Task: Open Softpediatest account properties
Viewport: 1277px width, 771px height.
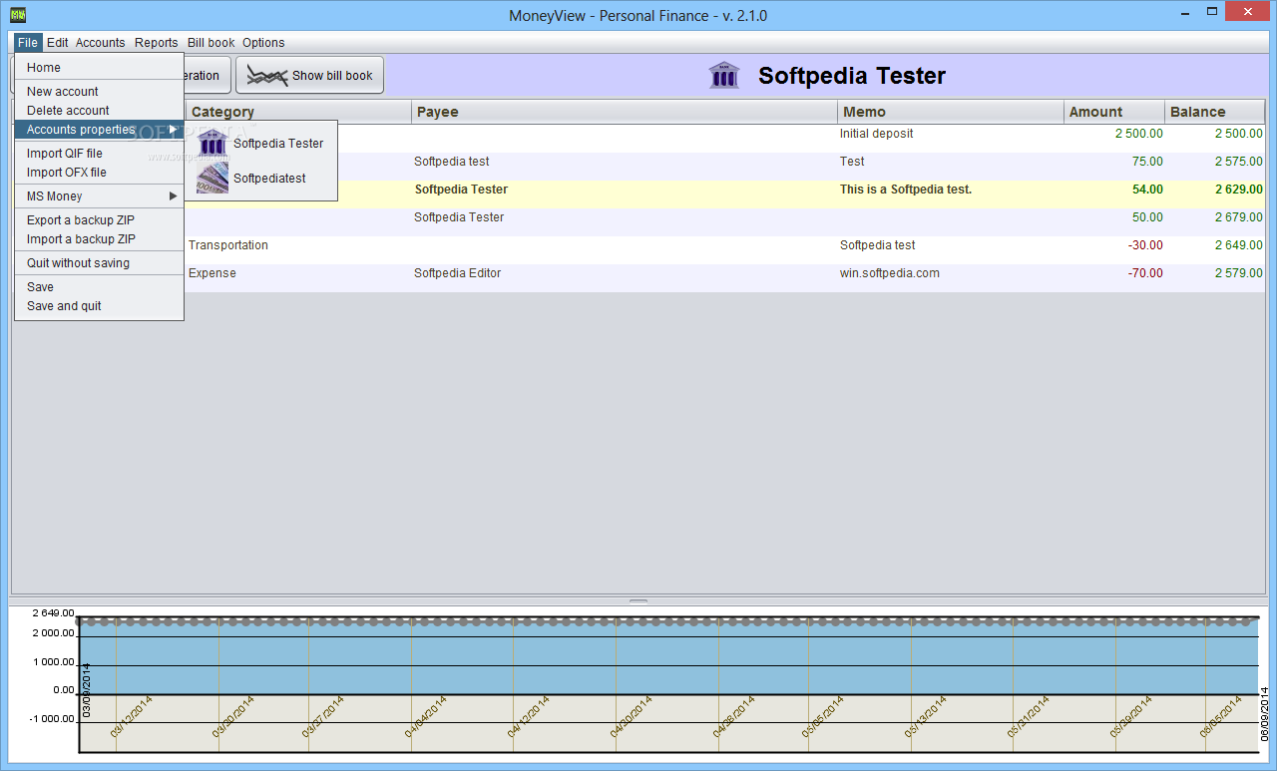Action: tap(261, 179)
